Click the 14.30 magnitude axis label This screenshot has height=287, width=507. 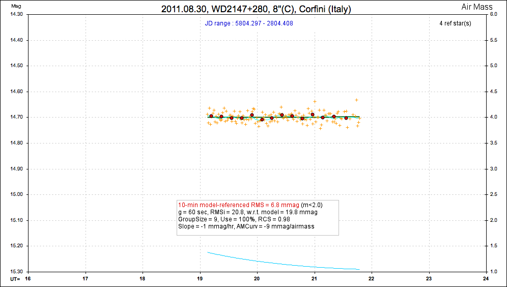coord(16,14)
